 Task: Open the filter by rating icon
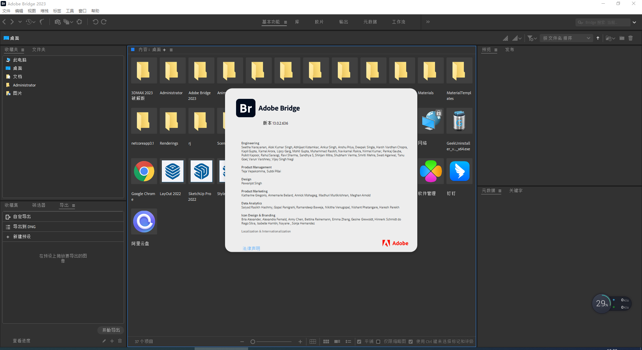click(531, 38)
